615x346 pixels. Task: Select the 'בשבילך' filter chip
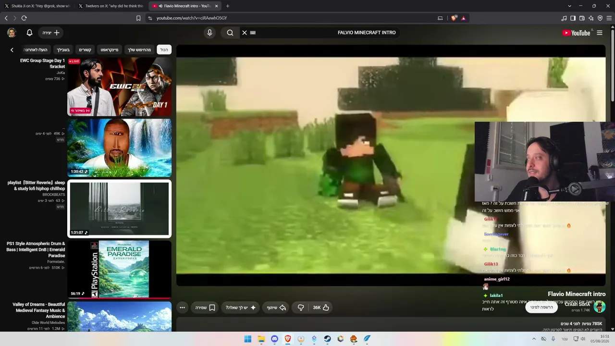click(63, 49)
